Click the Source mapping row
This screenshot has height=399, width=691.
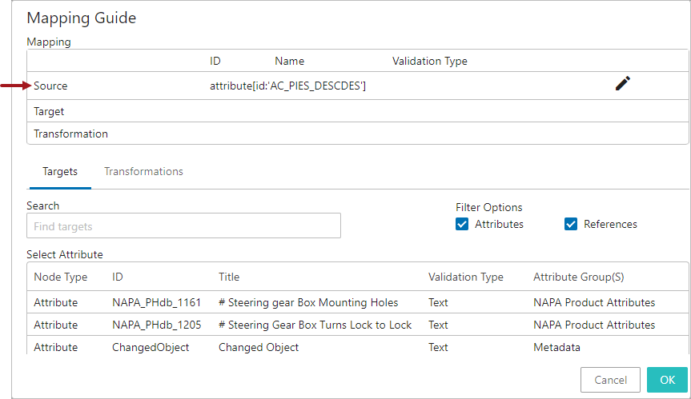(357, 86)
